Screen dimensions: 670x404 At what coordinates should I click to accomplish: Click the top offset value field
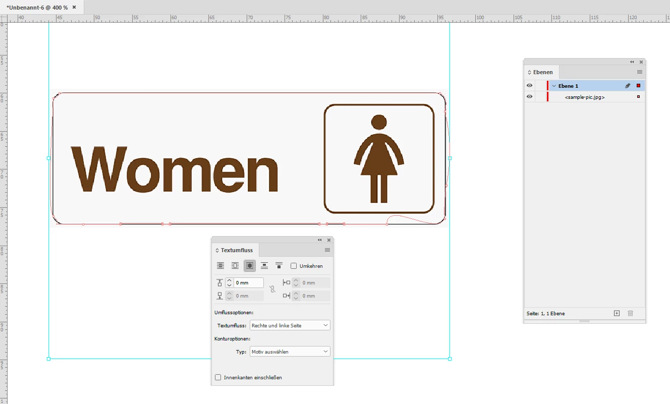tap(248, 283)
